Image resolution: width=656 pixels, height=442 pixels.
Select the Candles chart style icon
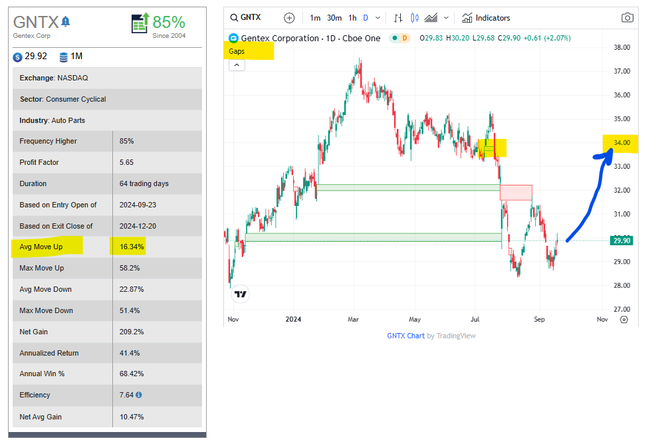[x=415, y=18]
